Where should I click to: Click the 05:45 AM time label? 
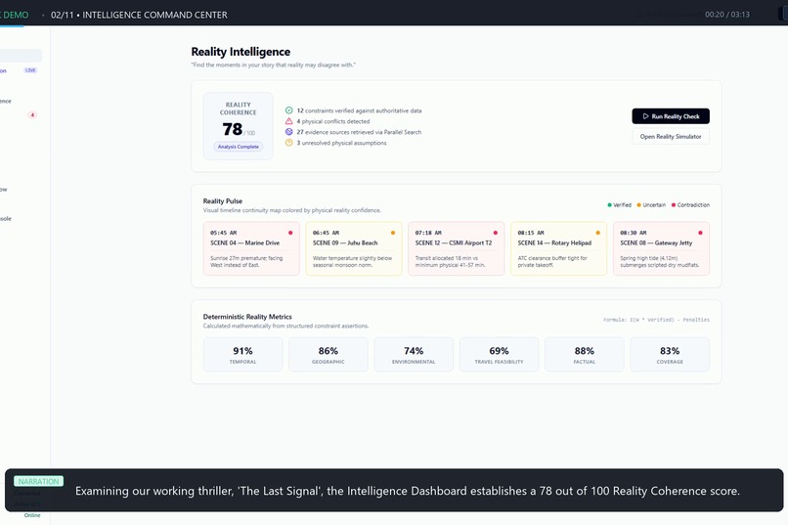pos(223,233)
